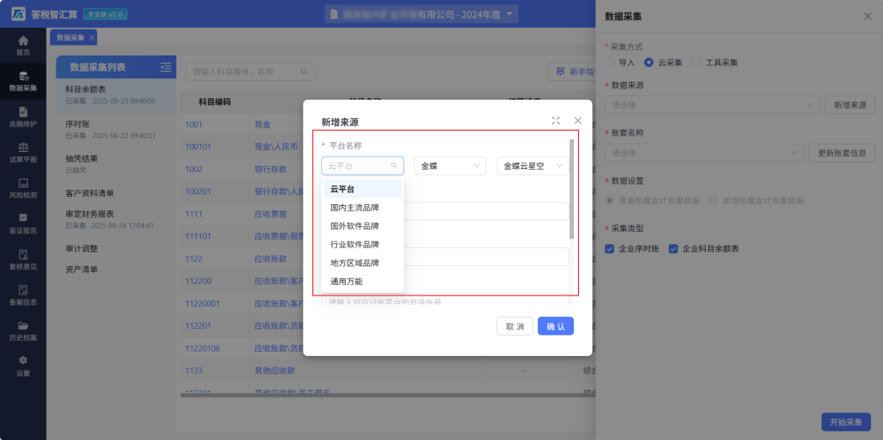Click the table horizontal scrollbar
The image size is (883, 440).
[x=388, y=396]
